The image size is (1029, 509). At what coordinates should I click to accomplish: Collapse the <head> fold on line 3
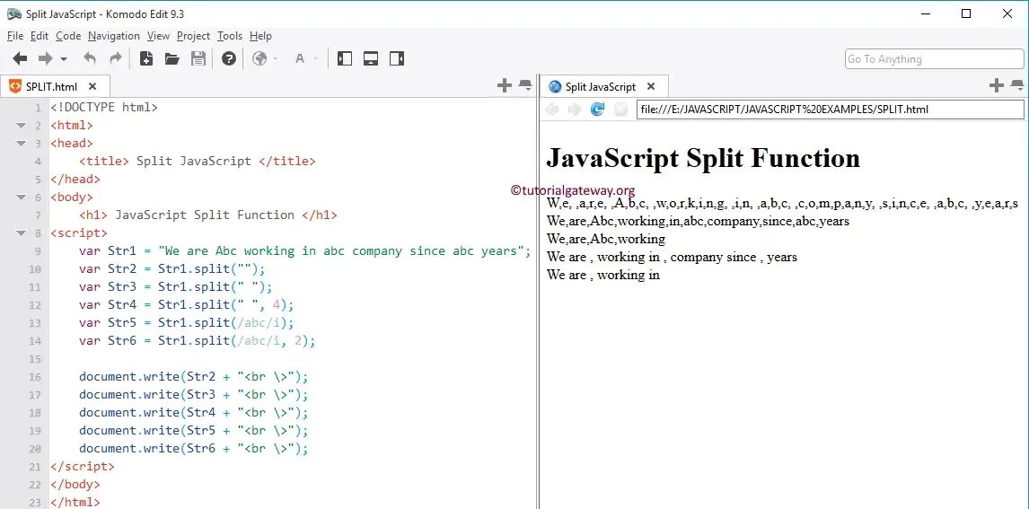[21, 143]
